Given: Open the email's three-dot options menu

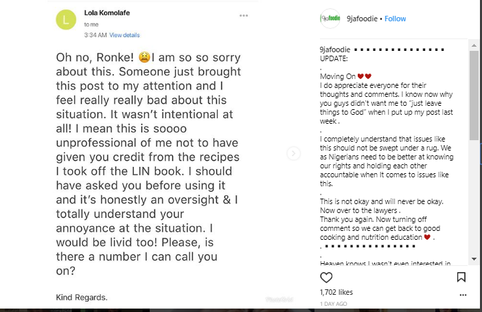Looking at the screenshot, I should tap(243, 15).
